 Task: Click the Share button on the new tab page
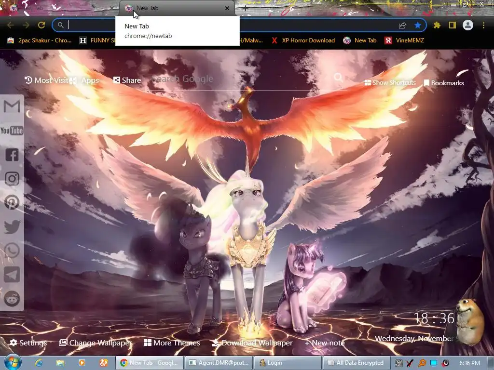click(x=127, y=80)
